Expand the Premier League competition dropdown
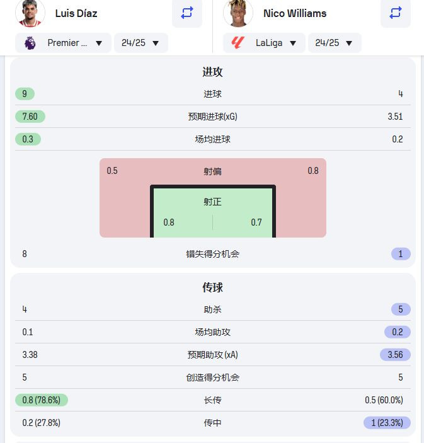The height and width of the screenshot is (443, 424). click(63, 43)
